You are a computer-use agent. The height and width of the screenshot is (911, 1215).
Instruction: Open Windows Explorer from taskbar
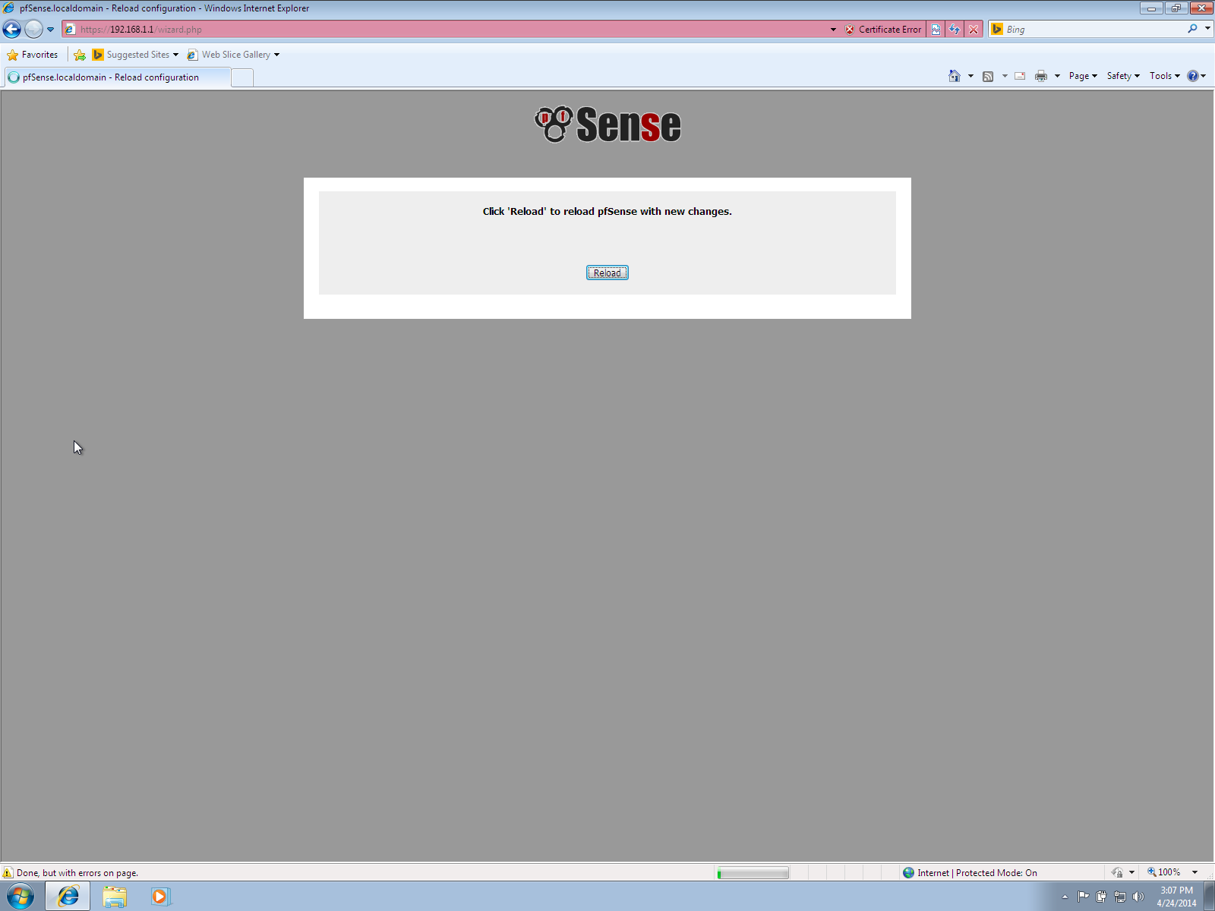[x=115, y=897]
